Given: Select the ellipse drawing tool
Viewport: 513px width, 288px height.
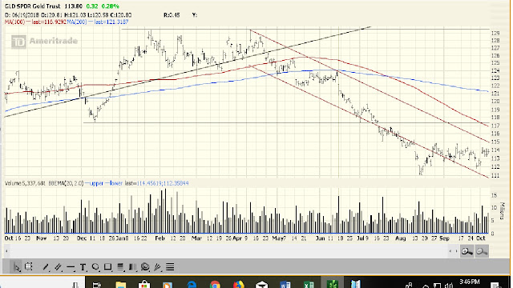Looking at the screenshot, I should tap(95, 267).
